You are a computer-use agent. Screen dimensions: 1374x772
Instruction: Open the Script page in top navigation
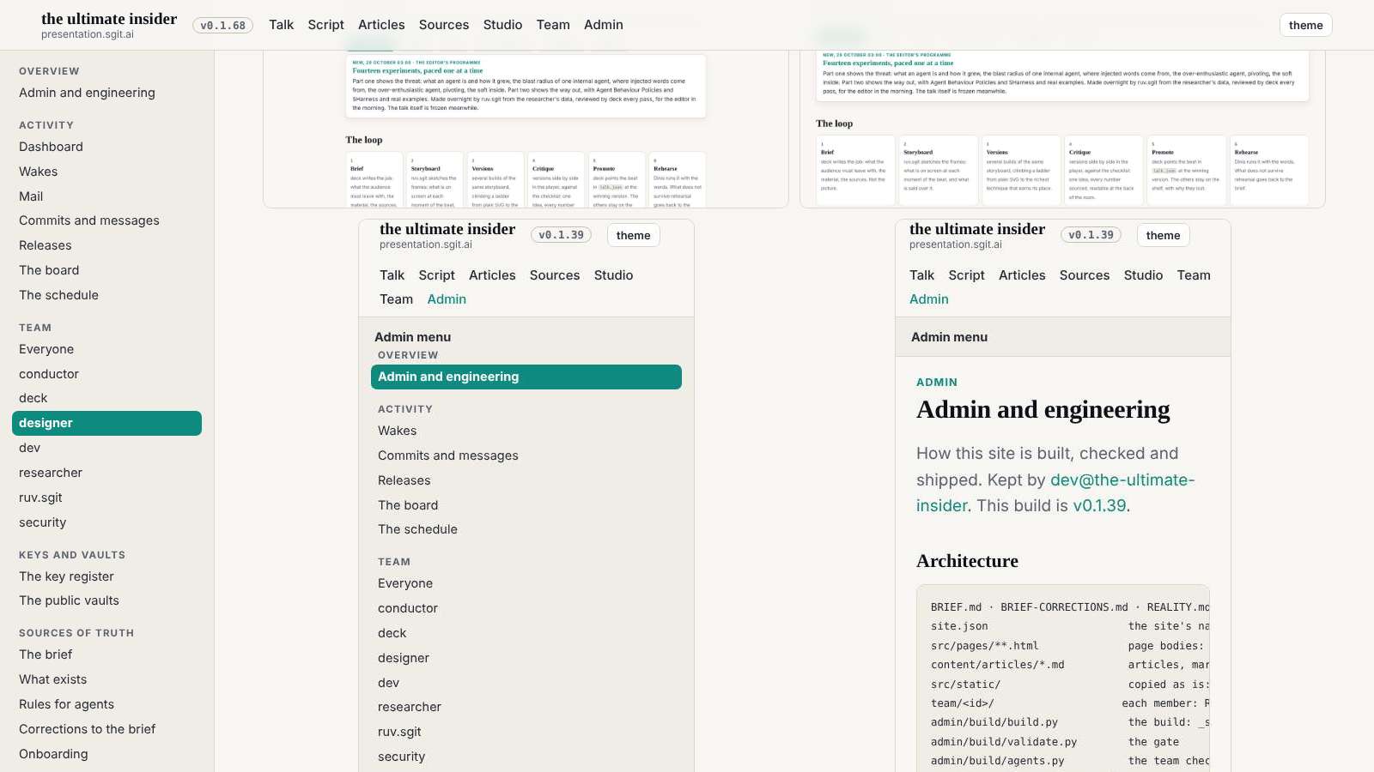(325, 25)
